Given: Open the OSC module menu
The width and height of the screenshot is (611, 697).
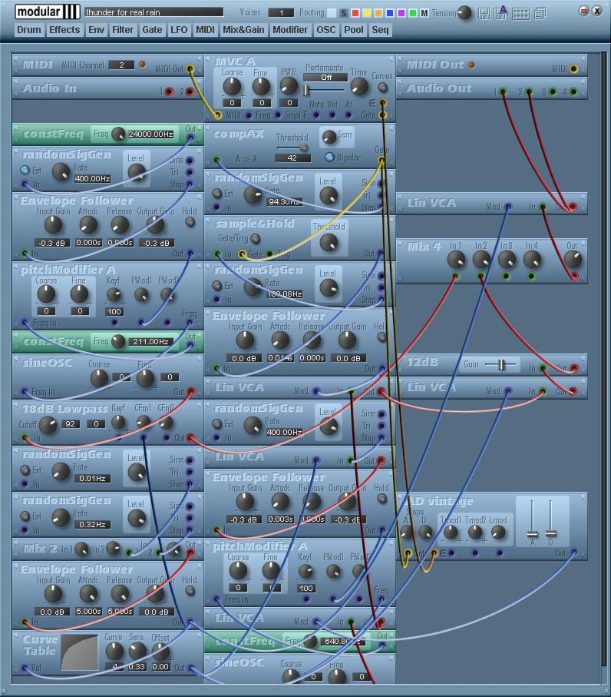Looking at the screenshot, I should 326,30.
